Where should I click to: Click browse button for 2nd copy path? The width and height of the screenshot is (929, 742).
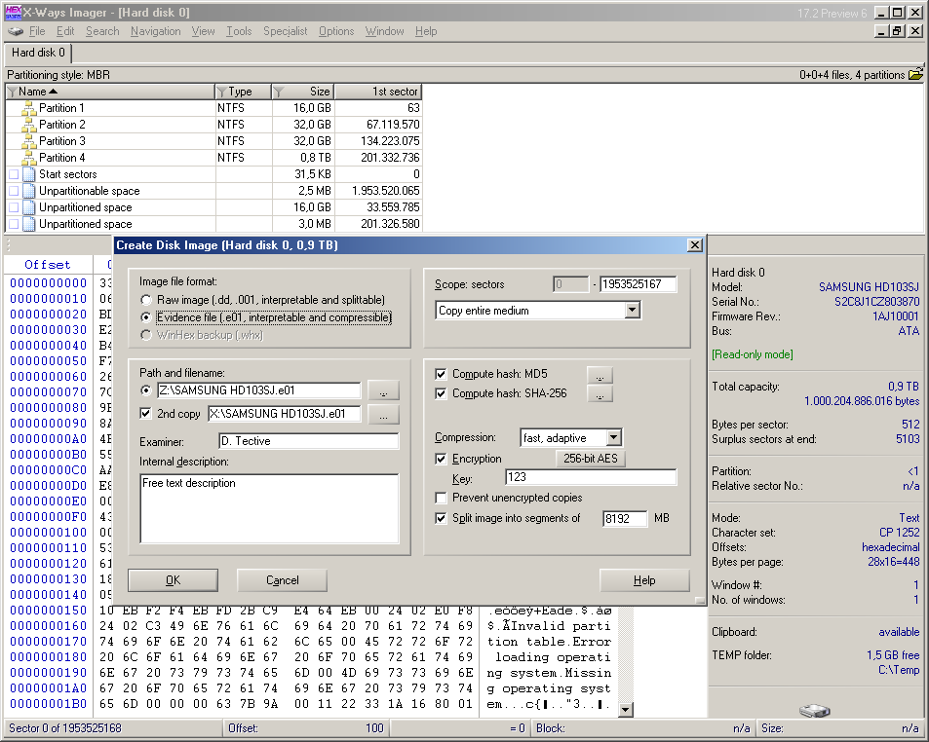point(385,415)
